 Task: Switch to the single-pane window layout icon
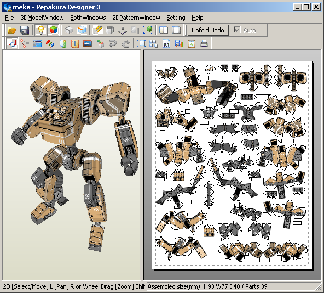(x=176, y=30)
